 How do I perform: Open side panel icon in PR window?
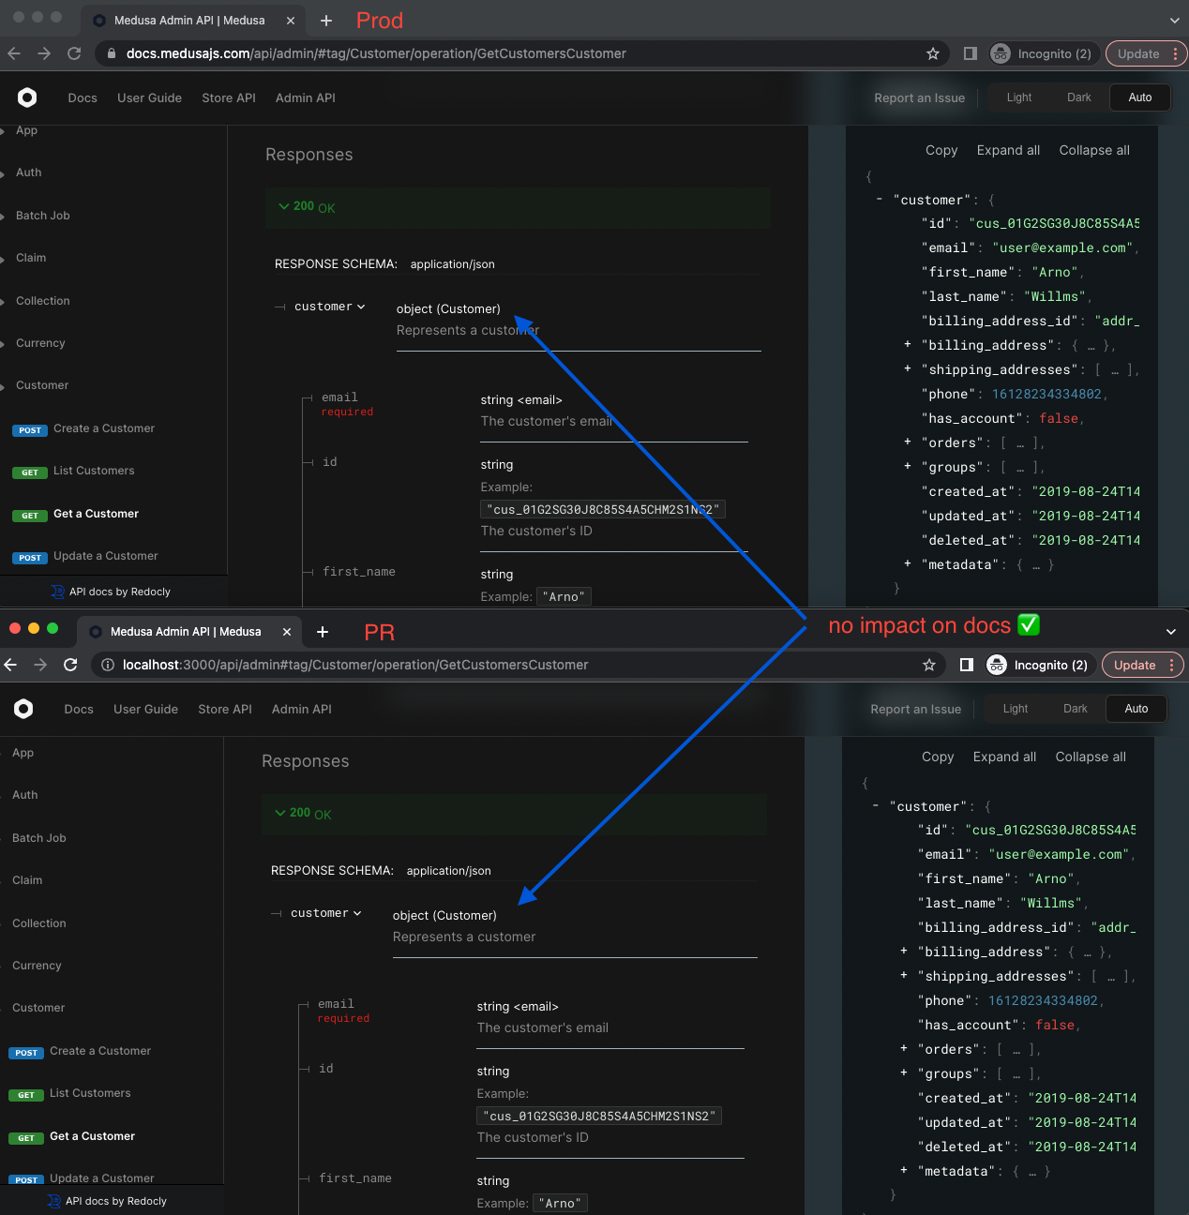click(x=967, y=665)
